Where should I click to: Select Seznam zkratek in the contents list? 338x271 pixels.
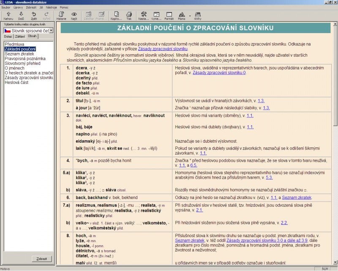[x=19, y=54]
